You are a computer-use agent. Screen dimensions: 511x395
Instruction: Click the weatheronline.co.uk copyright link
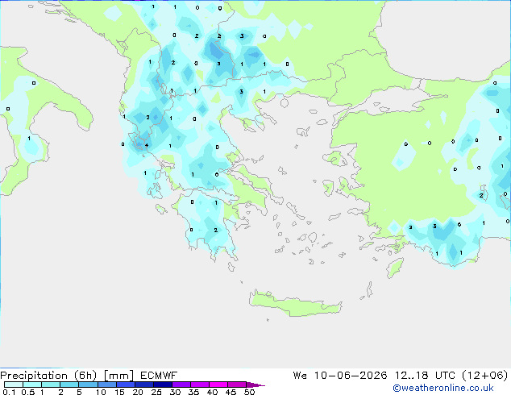coord(443,388)
